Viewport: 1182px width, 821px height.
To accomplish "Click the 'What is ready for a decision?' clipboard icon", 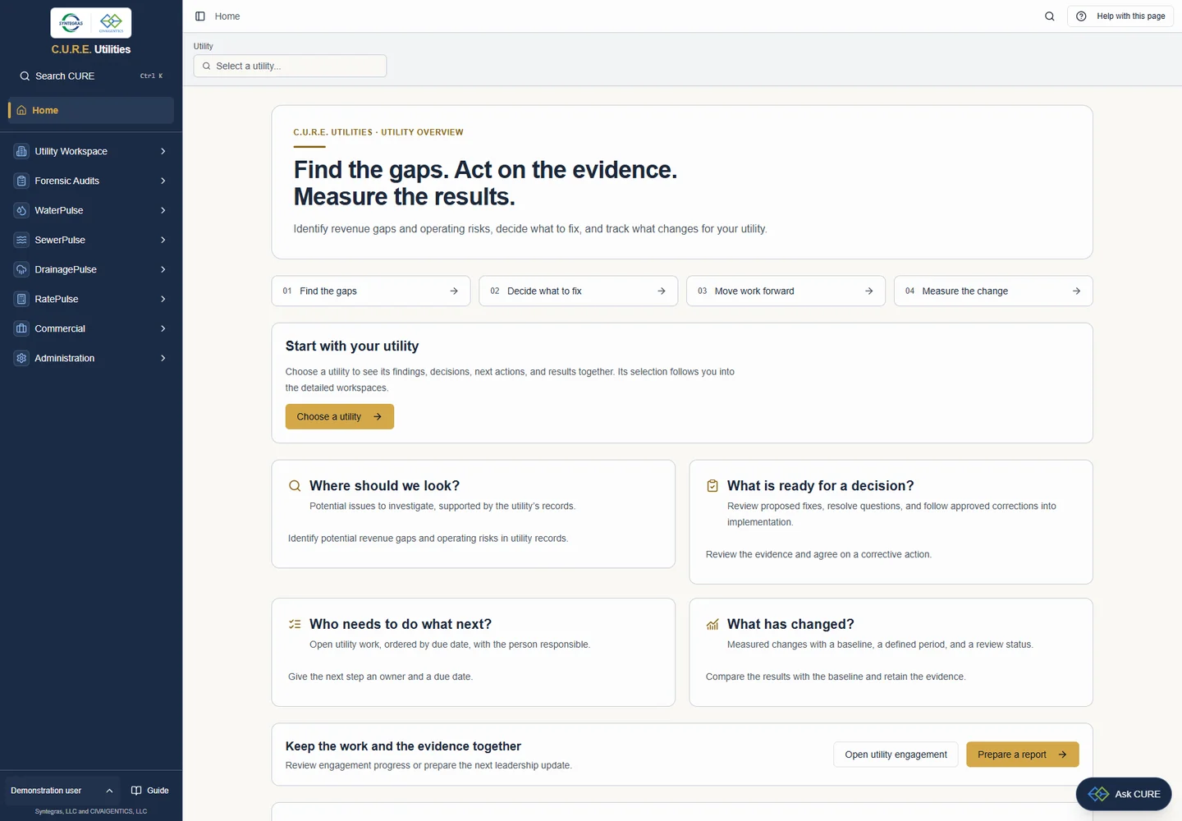I will pos(712,486).
